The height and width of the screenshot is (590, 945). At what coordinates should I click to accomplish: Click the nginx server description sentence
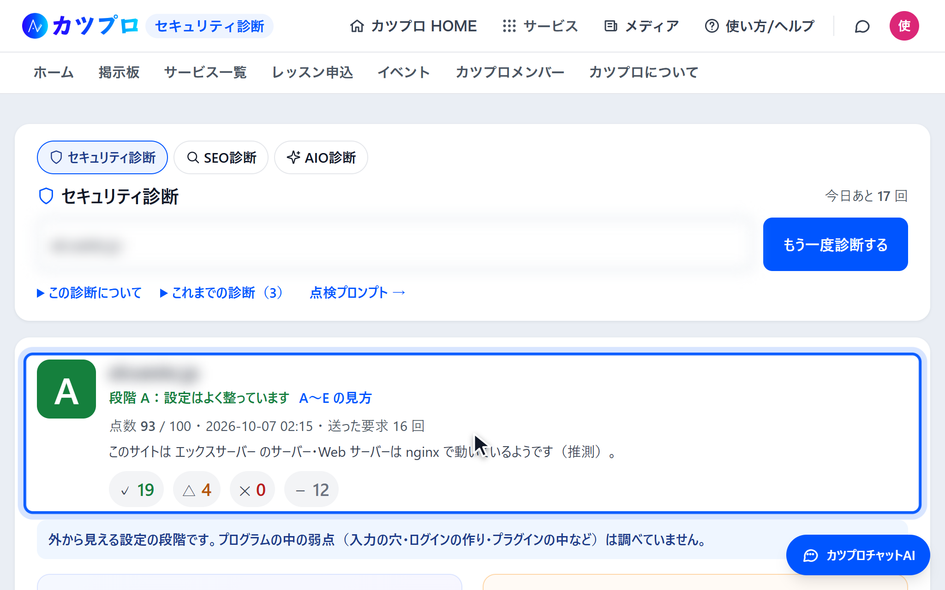pos(363,452)
